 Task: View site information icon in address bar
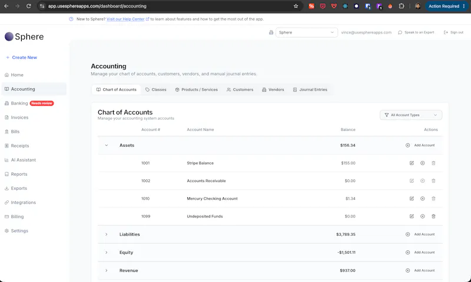(x=42, y=6)
